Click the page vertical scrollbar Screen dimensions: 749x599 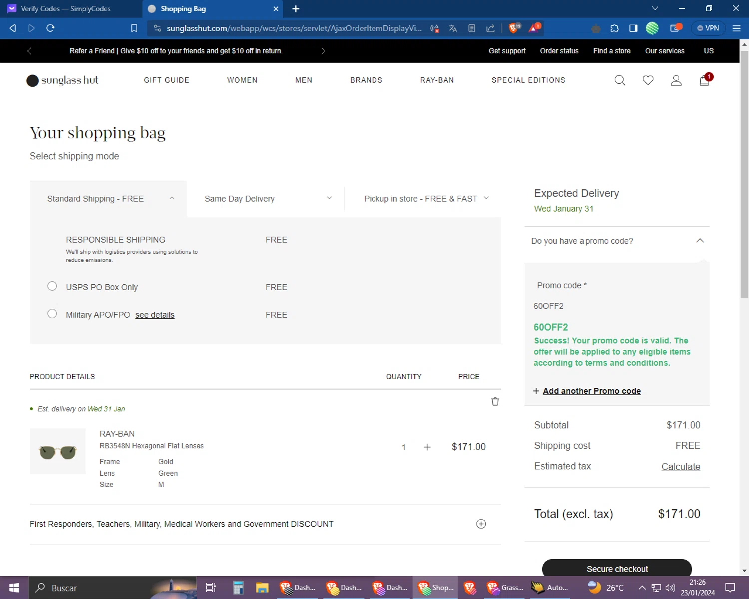[744, 175]
